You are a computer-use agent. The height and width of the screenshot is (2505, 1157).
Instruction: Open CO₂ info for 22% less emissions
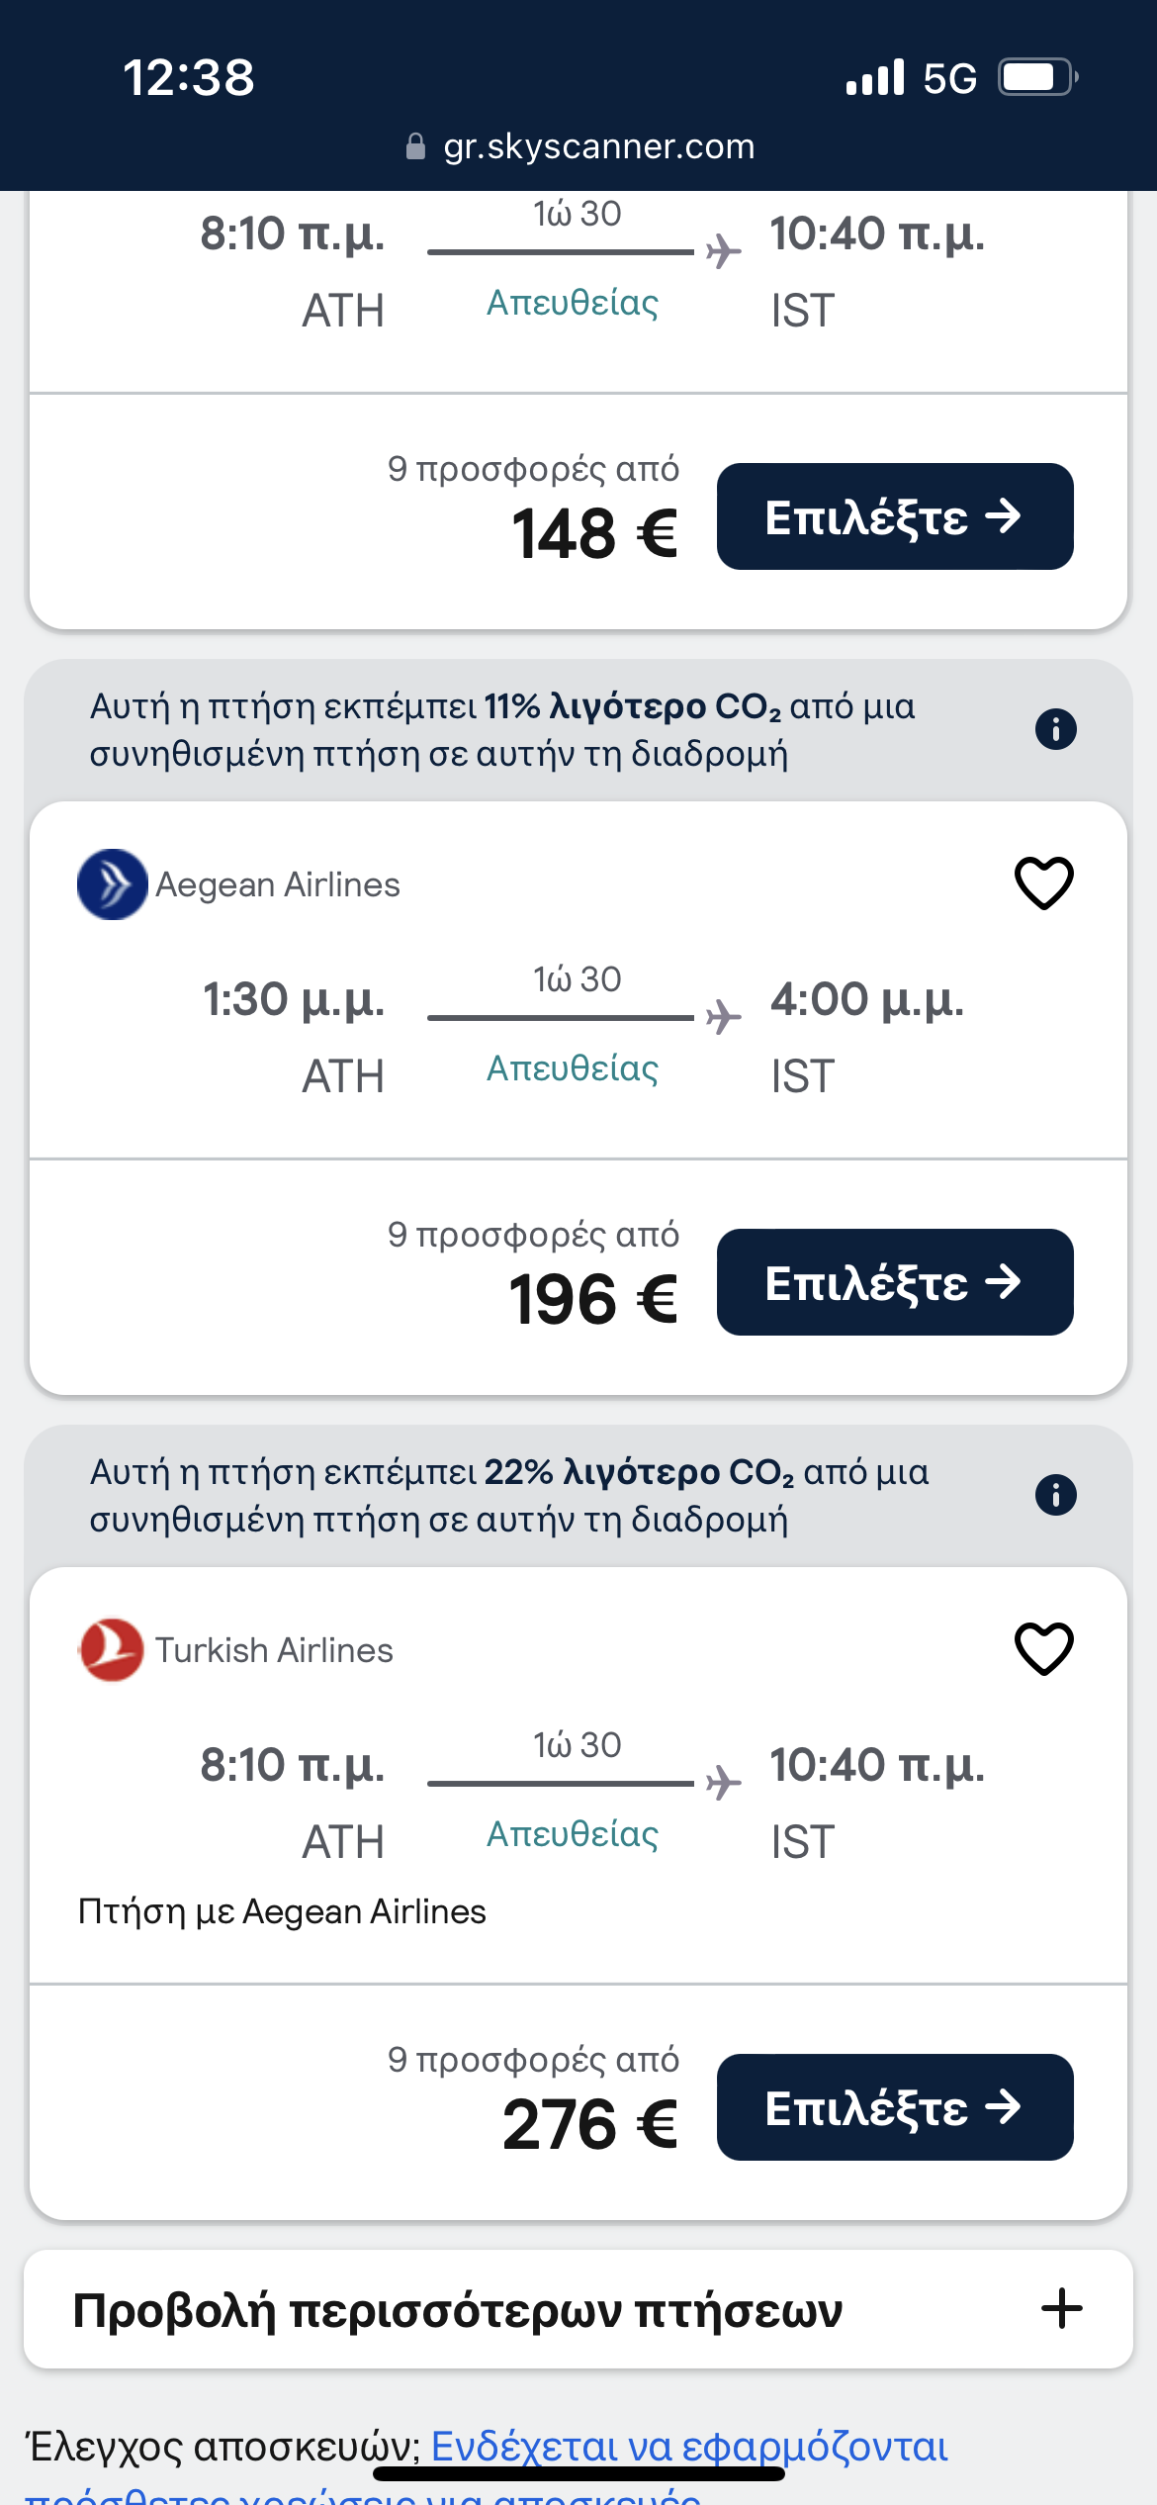tap(1055, 1495)
